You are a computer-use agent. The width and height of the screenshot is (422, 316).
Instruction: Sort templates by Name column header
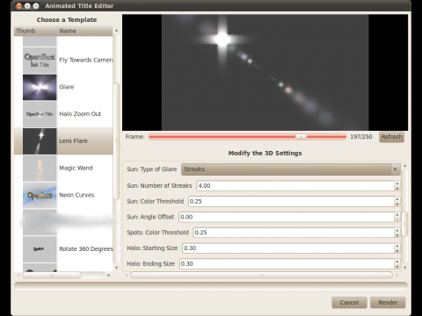(85, 31)
